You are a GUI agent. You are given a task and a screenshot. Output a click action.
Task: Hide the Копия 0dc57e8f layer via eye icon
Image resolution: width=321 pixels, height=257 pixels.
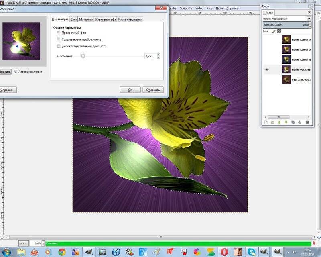click(266, 70)
